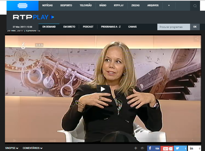Open Programas A - Z listing

[x=111, y=27]
